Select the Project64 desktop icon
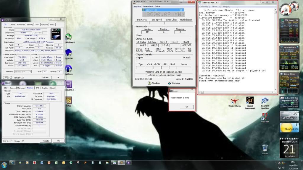Image resolution: width=303 pixels, height=170 pixels. 265,117
